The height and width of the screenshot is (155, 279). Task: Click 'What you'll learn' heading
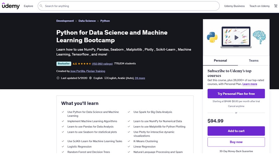(80, 103)
